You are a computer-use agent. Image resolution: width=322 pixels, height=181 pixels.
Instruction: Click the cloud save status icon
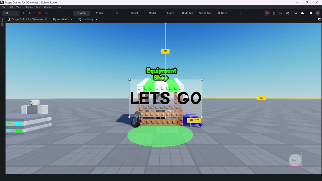pos(302,13)
